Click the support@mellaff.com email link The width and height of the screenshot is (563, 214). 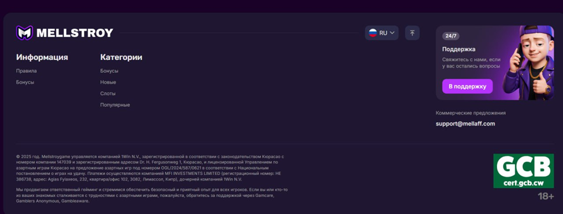465,124
